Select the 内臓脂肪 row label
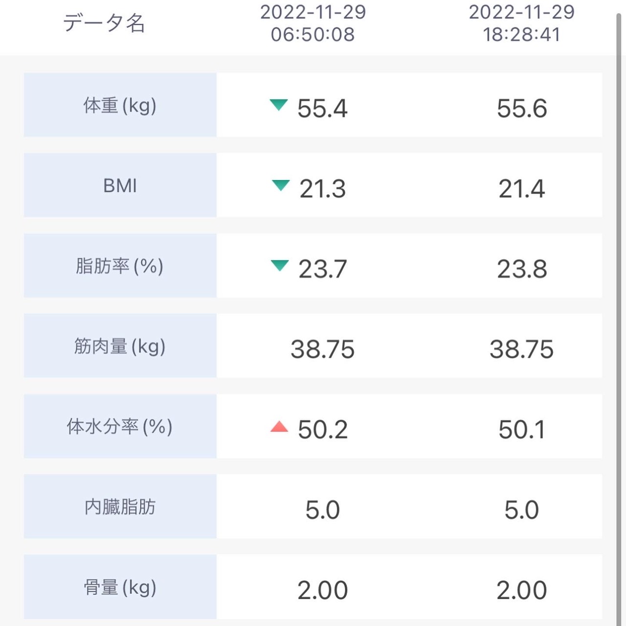Screen dimensions: 626x626 click(120, 507)
